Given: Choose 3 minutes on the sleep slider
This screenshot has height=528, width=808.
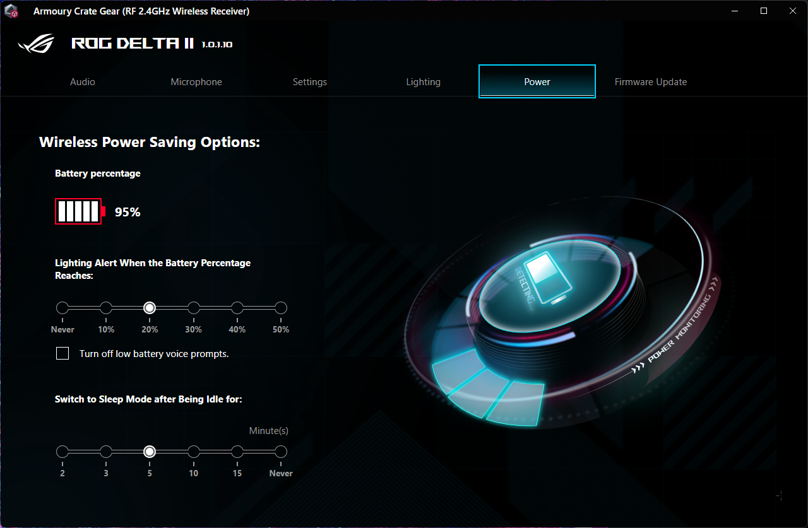Looking at the screenshot, I should (x=106, y=452).
